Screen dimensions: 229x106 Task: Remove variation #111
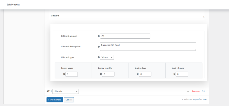[x=196, y=91]
